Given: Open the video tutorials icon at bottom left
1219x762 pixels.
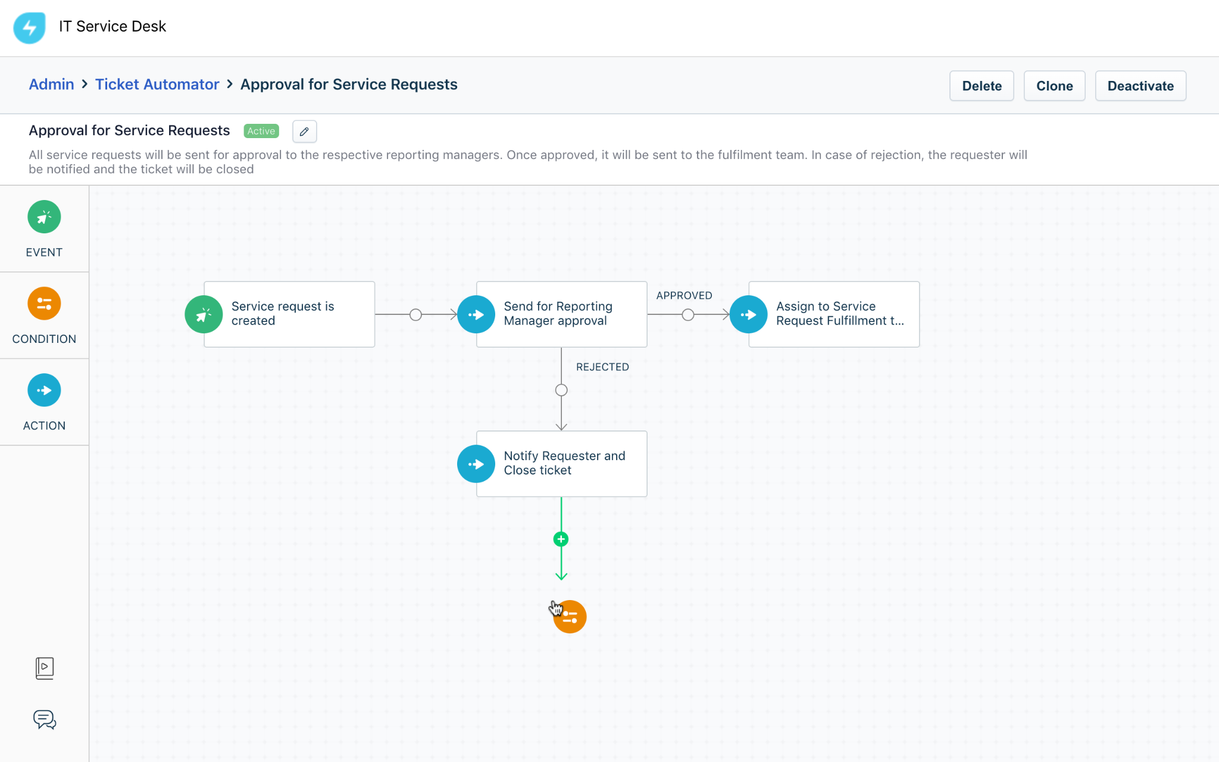Looking at the screenshot, I should coord(44,668).
